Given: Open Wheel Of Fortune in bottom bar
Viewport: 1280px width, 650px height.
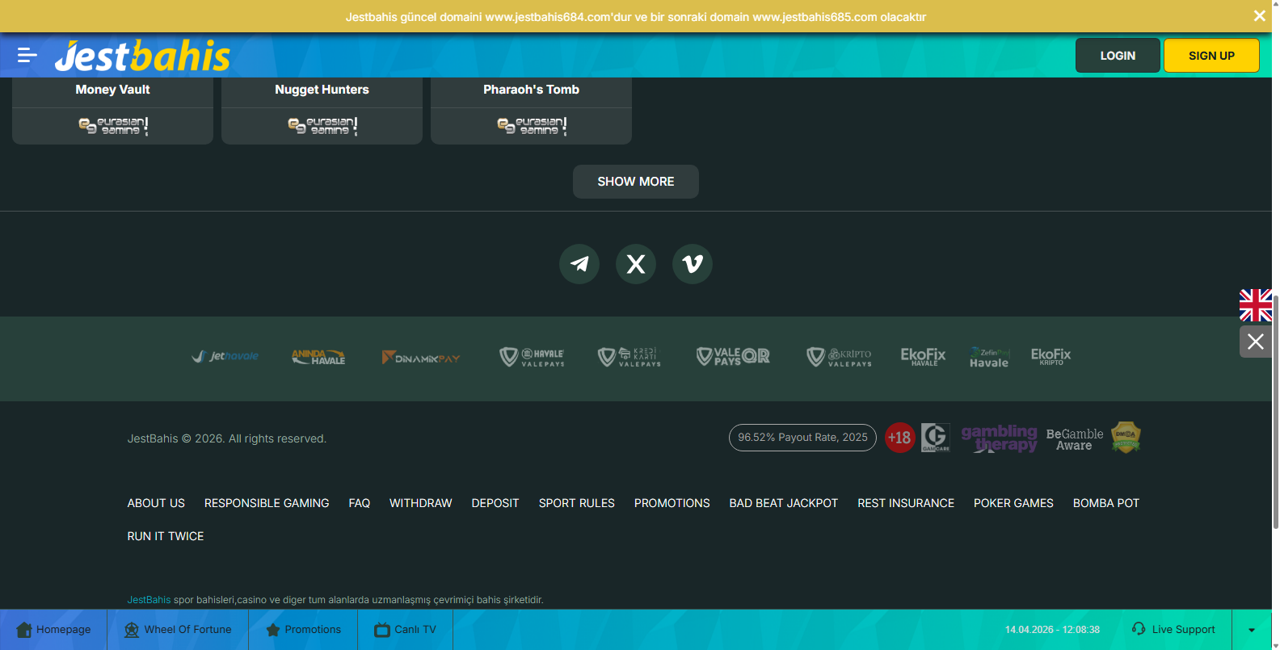Looking at the screenshot, I should (x=178, y=630).
